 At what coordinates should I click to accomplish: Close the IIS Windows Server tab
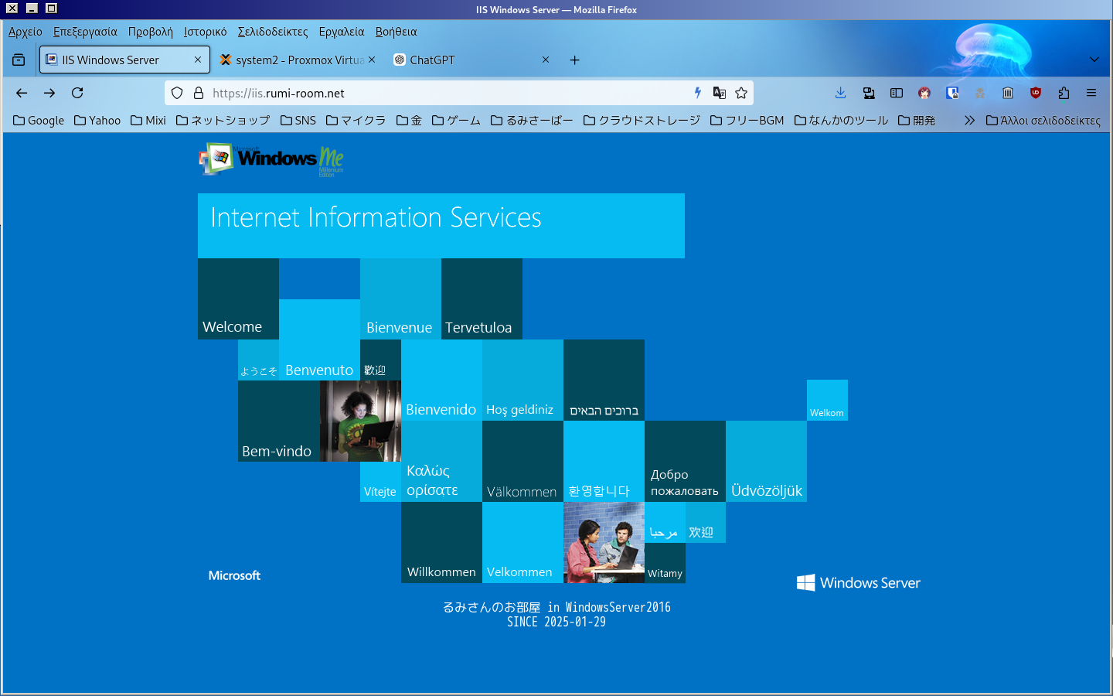[x=198, y=60]
